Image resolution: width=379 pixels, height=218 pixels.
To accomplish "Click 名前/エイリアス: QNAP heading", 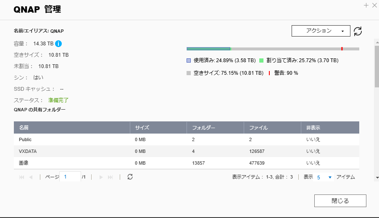I will tap(39, 31).
